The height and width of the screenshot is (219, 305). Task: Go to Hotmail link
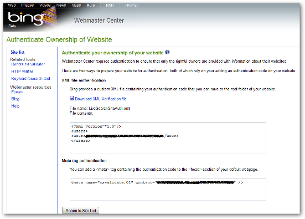click(x=132, y=5)
